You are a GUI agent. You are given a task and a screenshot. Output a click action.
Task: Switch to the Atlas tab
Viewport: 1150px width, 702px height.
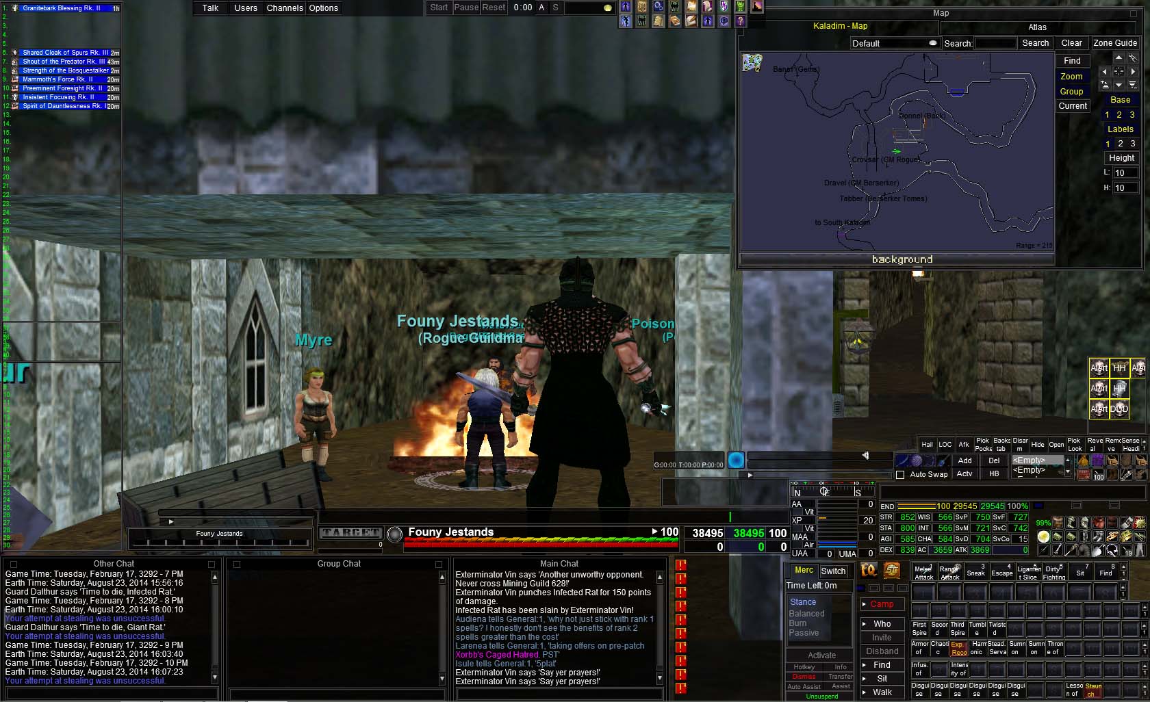pos(1037,27)
